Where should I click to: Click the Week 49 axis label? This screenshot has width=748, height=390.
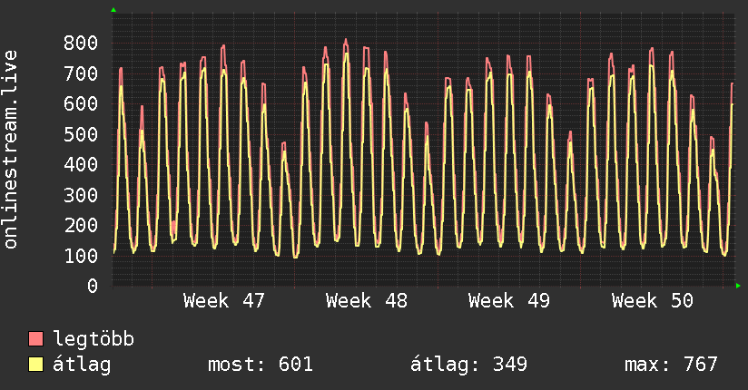[x=509, y=301]
